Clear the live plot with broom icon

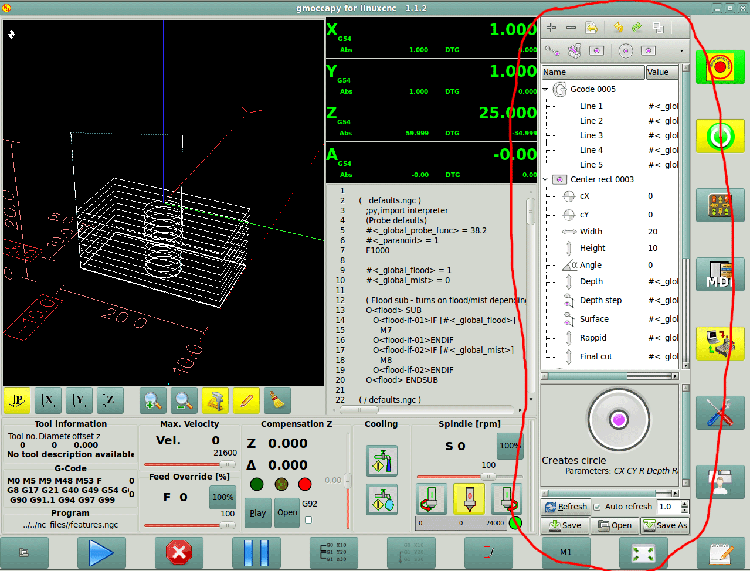click(x=277, y=401)
